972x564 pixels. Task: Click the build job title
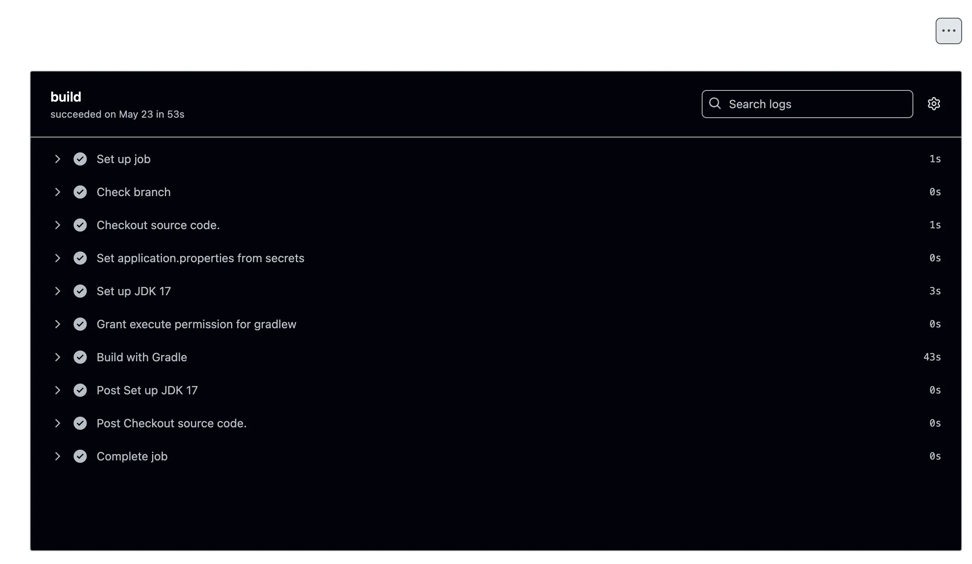click(66, 96)
